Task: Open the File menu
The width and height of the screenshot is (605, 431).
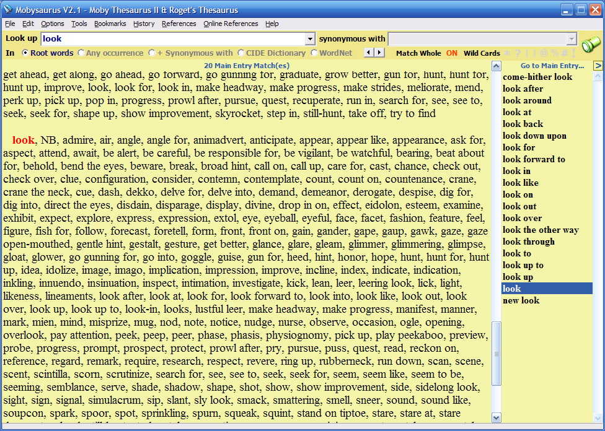Action: 10,24
